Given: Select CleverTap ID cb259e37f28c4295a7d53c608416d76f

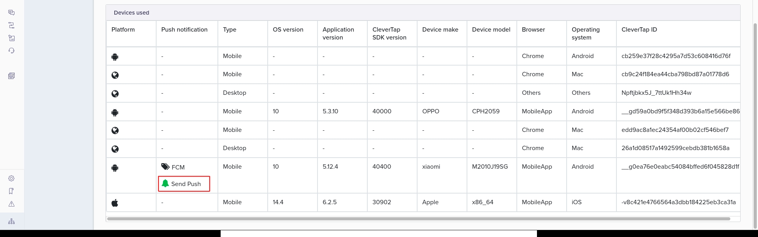Looking at the screenshot, I should (676, 56).
